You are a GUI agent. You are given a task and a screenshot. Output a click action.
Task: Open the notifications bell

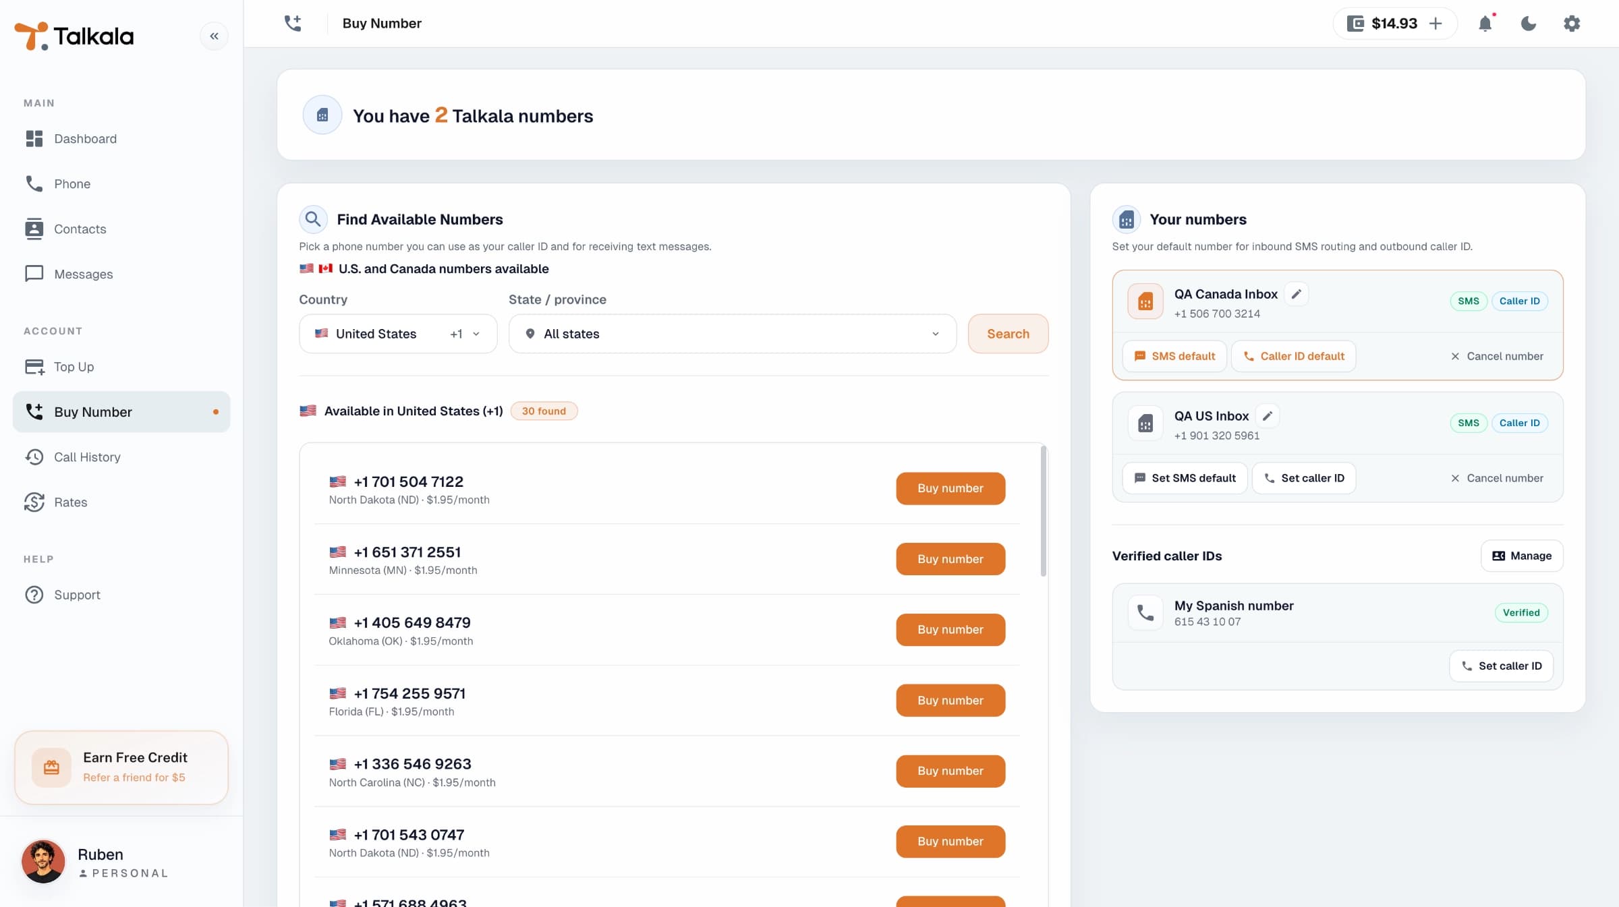(x=1485, y=24)
